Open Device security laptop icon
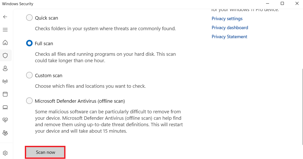303x159 pixels. coord(5,107)
